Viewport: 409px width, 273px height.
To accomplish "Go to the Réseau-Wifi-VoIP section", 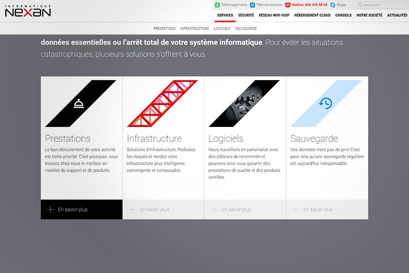I will tap(274, 15).
